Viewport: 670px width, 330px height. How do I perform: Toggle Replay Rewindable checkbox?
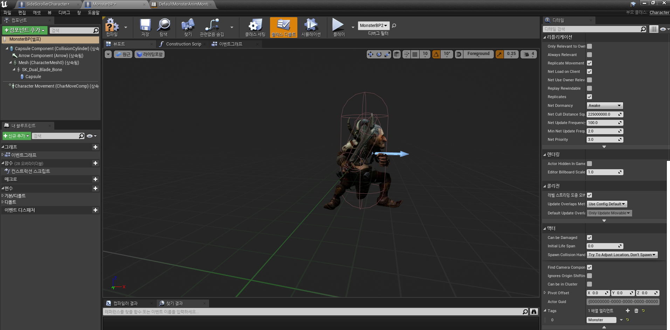coord(589,88)
